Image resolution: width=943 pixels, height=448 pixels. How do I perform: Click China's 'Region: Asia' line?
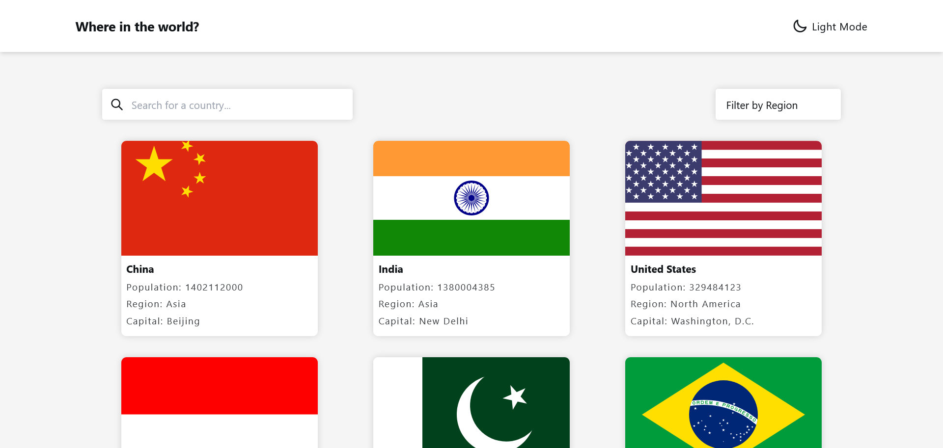tap(156, 304)
